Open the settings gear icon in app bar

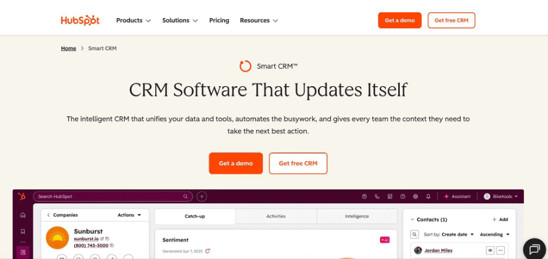[415, 197]
